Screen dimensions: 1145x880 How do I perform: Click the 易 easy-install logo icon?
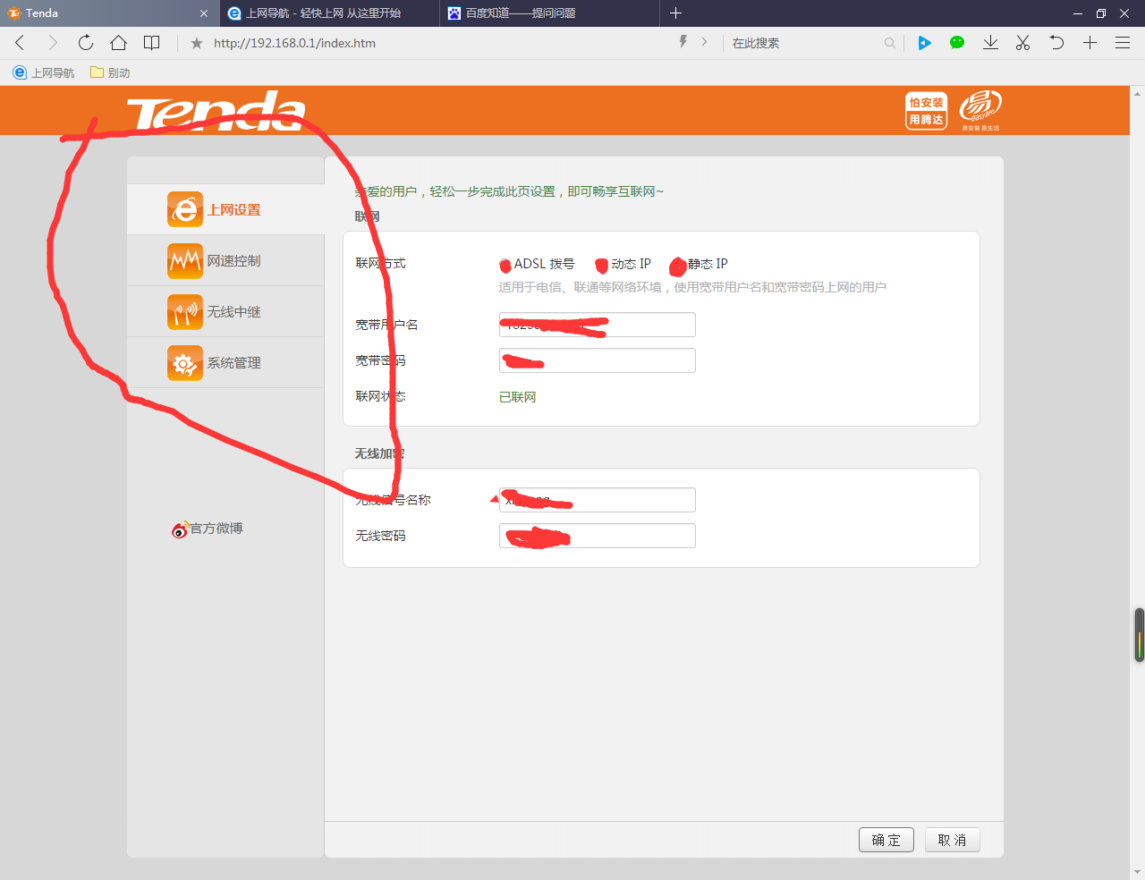(980, 110)
